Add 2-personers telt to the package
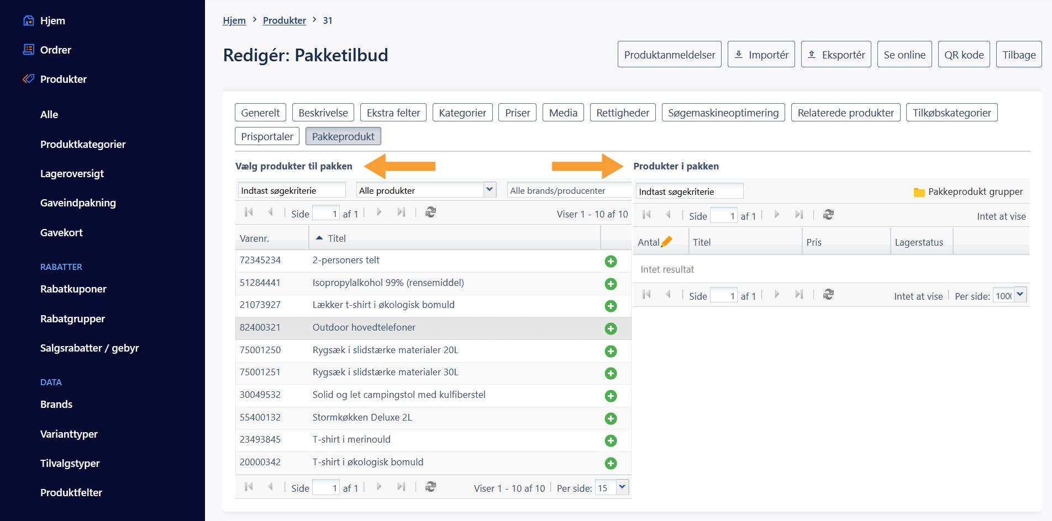This screenshot has height=521, width=1052. [611, 261]
